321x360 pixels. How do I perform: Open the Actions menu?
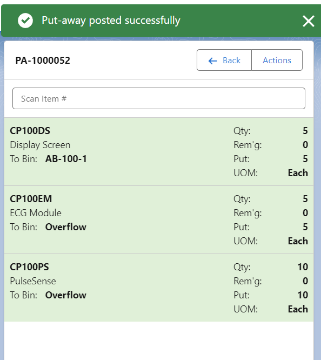click(x=277, y=60)
